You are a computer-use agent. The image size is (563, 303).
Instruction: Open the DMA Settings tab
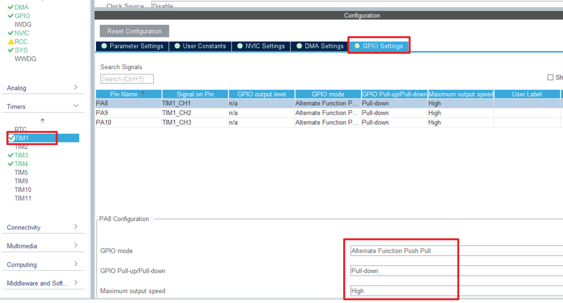pyautogui.click(x=320, y=46)
